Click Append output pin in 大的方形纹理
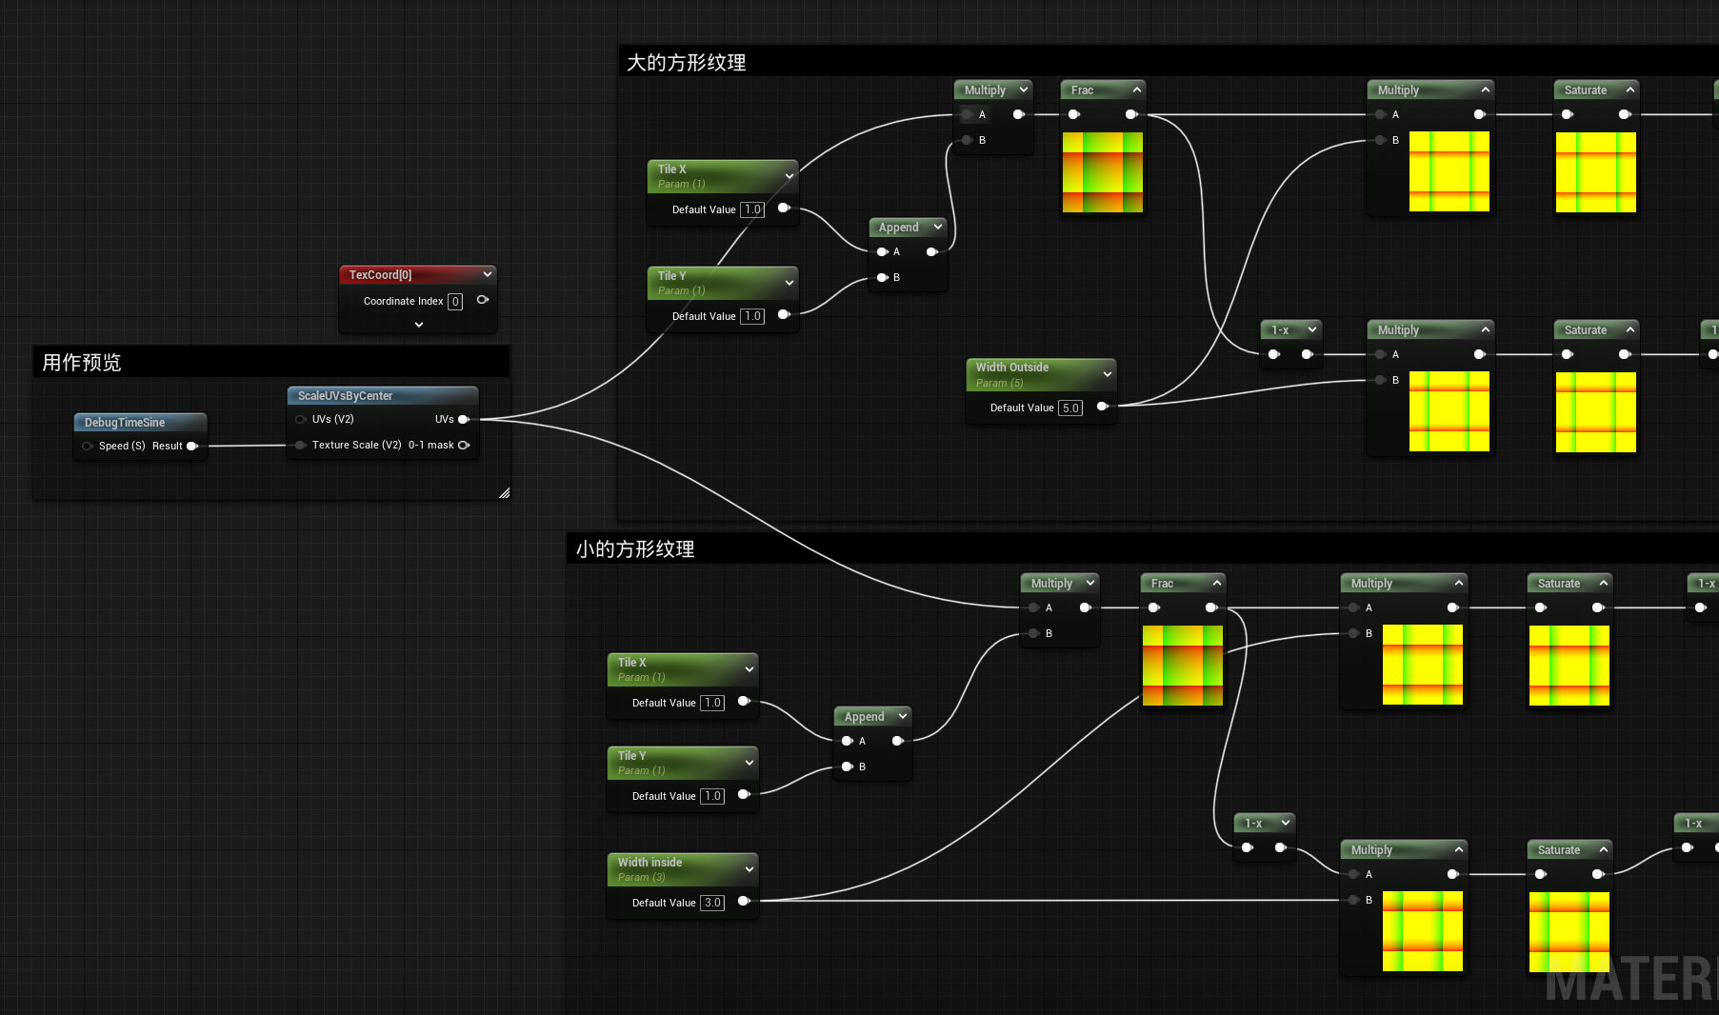Screen dimensions: 1719x1015 pyautogui.click(x=932, y=251)
